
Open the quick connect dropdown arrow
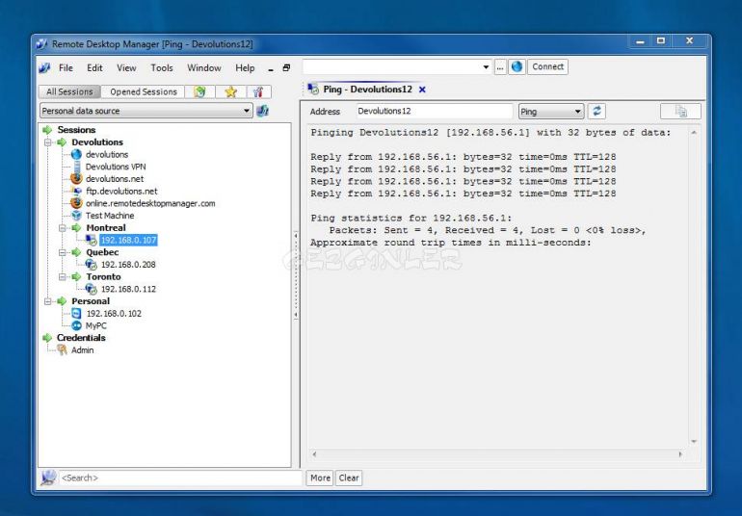click(x=486, y=67)
